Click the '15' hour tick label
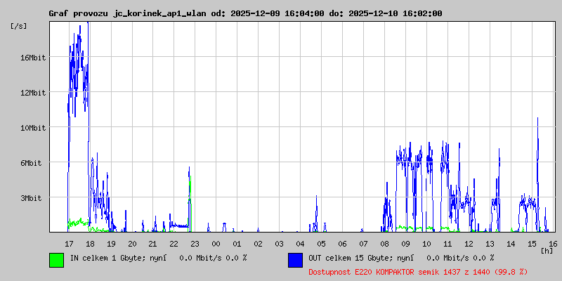This screenshot has width=562, height=281. point(532,244)
